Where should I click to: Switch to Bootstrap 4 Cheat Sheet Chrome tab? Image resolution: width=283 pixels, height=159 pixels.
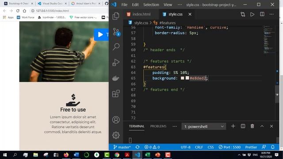click(19, 4)
